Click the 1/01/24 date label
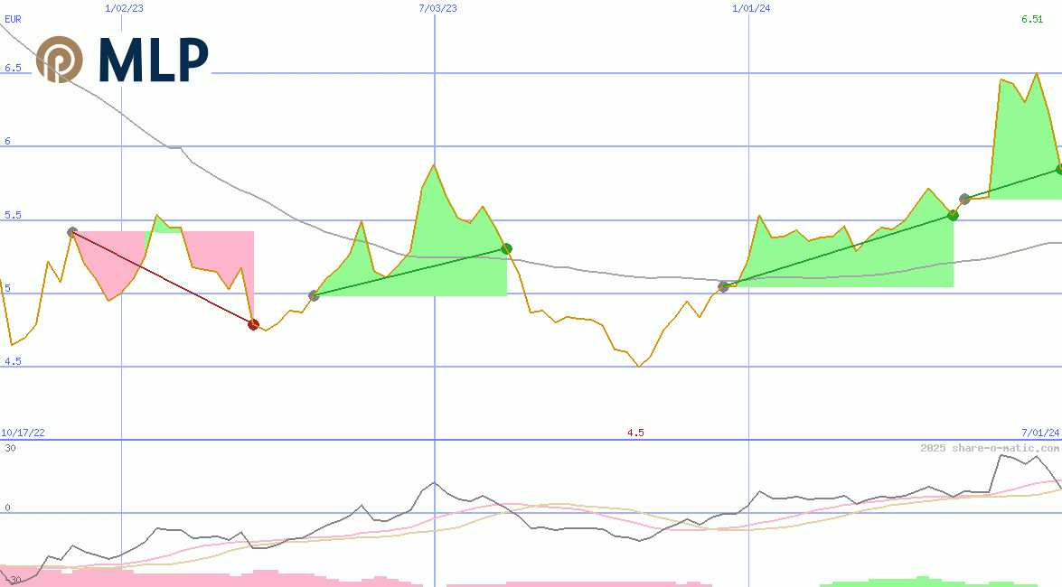Viewport: 1062px width, 587px height. (751, 8)
